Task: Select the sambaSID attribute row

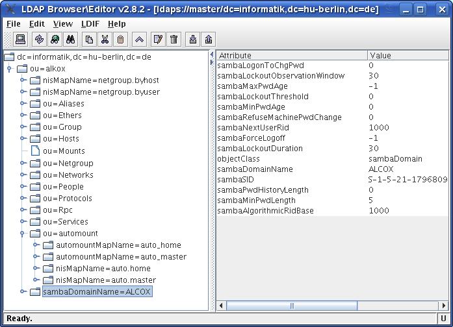Action: tap(292, 180)
